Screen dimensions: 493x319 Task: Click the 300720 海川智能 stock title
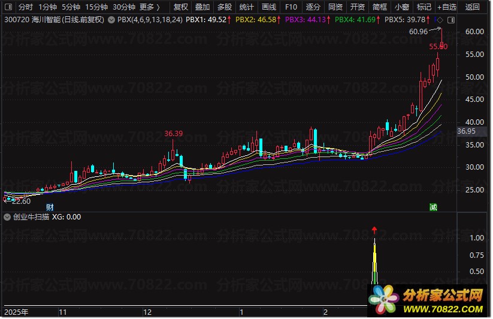tap(54, 20)
